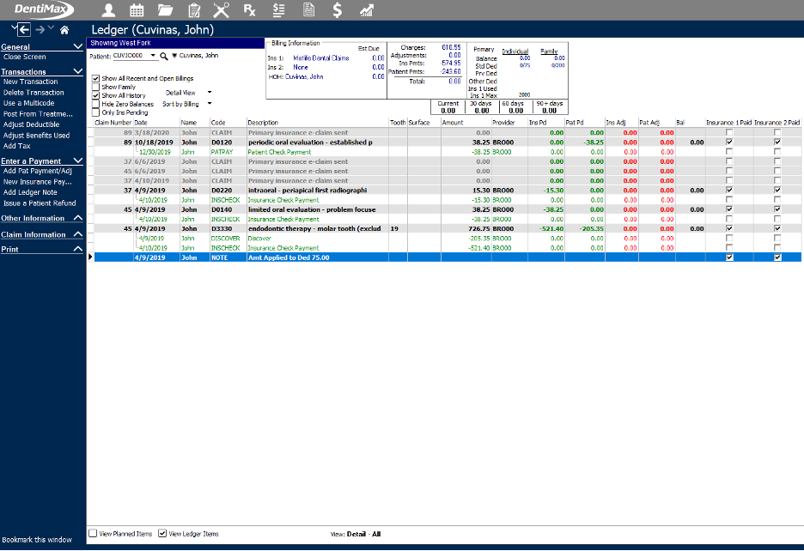Open the Rx prescriptions icon
Image resolution: width=804 pixels, height=551 pixels.
250,10
